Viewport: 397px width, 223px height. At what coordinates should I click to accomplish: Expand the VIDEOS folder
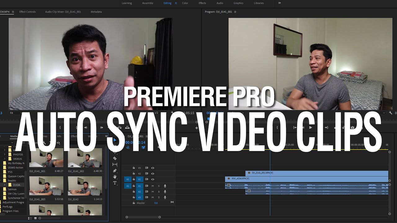point(4,159)
